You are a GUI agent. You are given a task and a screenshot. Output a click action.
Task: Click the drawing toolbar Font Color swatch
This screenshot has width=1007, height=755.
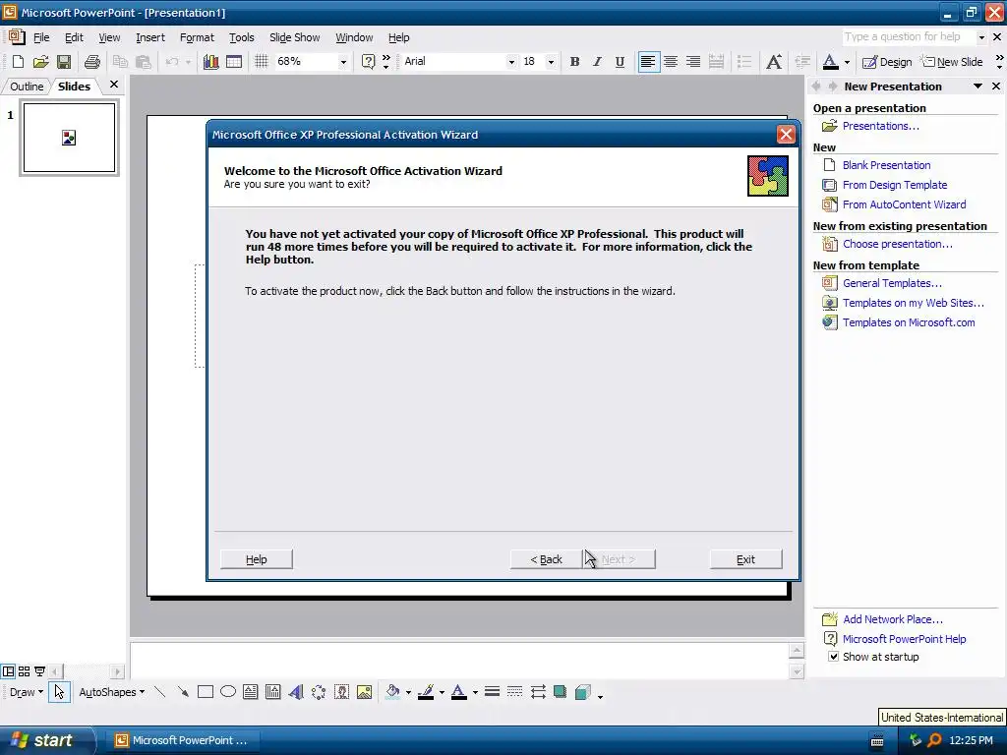point(458,692)
